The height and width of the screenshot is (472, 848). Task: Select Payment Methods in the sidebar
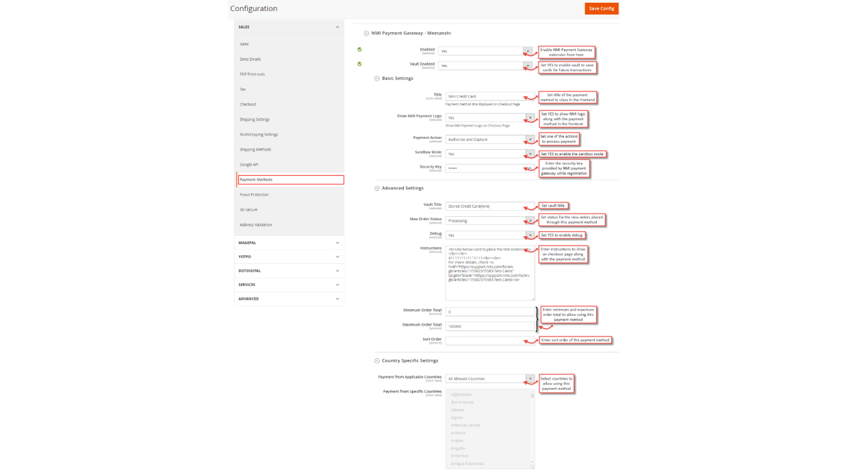pyautogui.click(x=291, y=180)
